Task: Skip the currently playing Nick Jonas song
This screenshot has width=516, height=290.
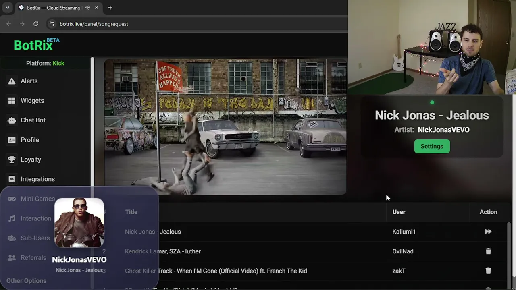Action: coord(488,232)
